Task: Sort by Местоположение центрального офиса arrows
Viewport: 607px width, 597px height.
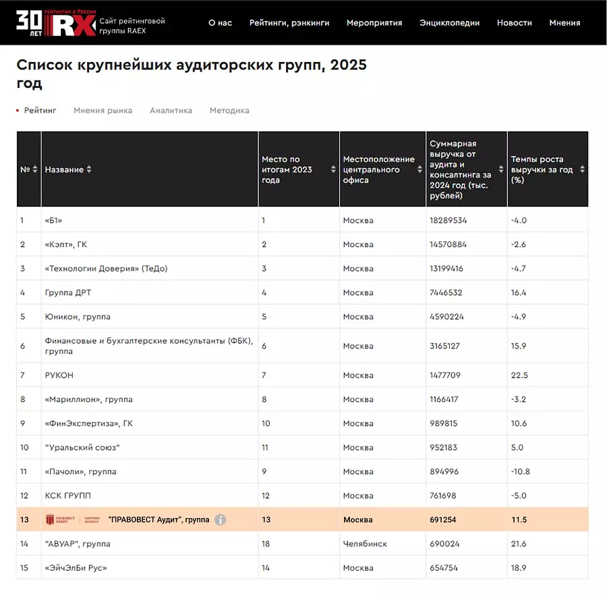Action: tap(420, 170)
